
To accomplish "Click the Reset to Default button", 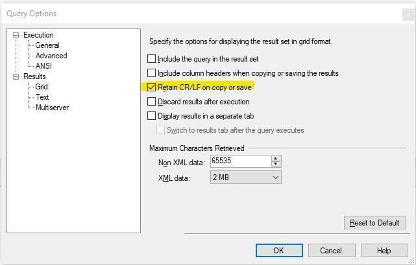I will pos(374,223).
